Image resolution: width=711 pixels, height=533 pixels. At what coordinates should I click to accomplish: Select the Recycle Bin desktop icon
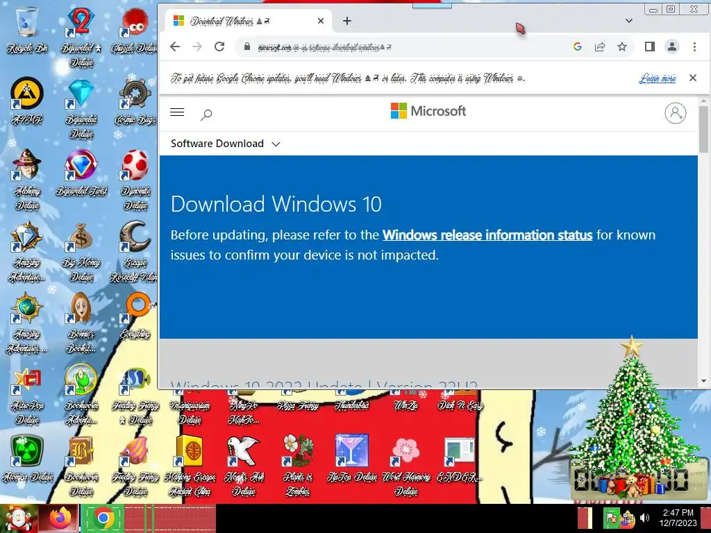click(x=27, y=31)
